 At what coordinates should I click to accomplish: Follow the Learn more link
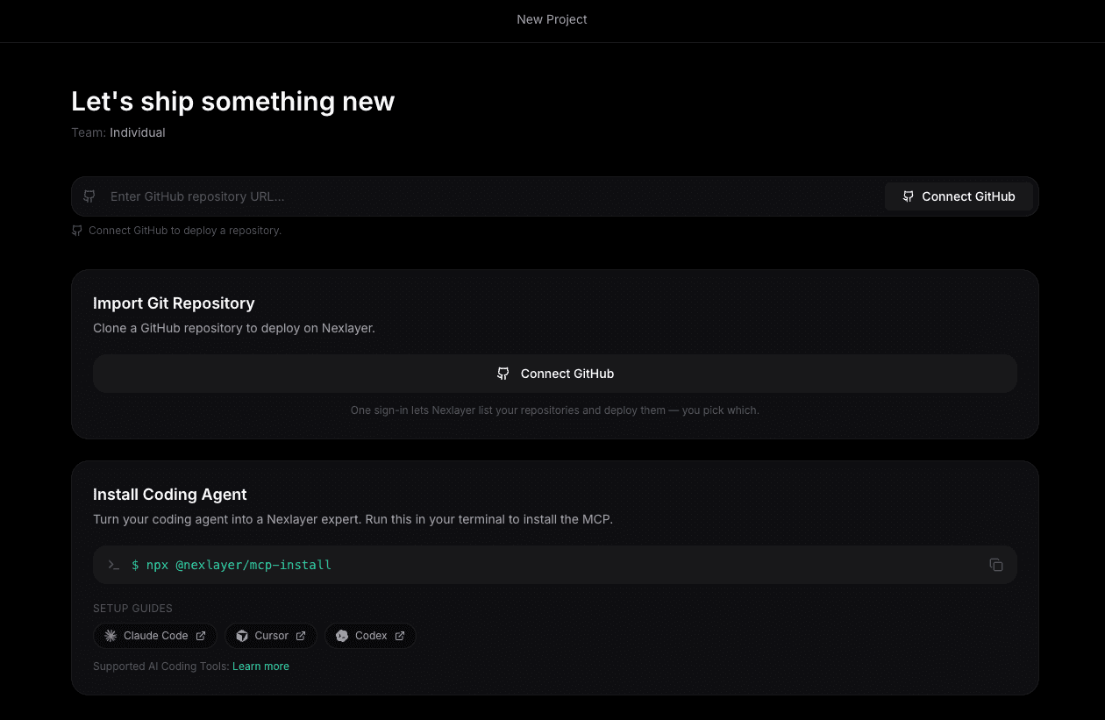[260, 667]
